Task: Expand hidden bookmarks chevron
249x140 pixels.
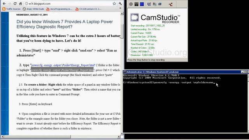Action: coord(120,8)
